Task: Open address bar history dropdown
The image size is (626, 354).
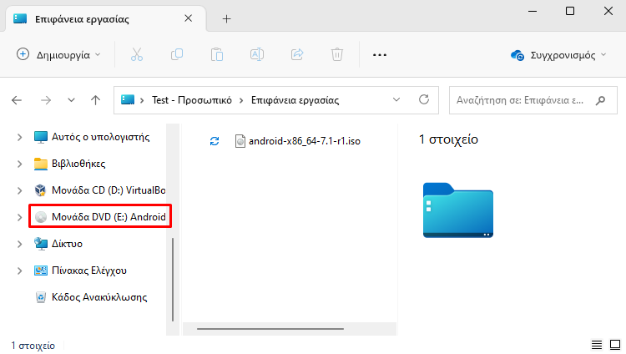Action: pos(396,99)
